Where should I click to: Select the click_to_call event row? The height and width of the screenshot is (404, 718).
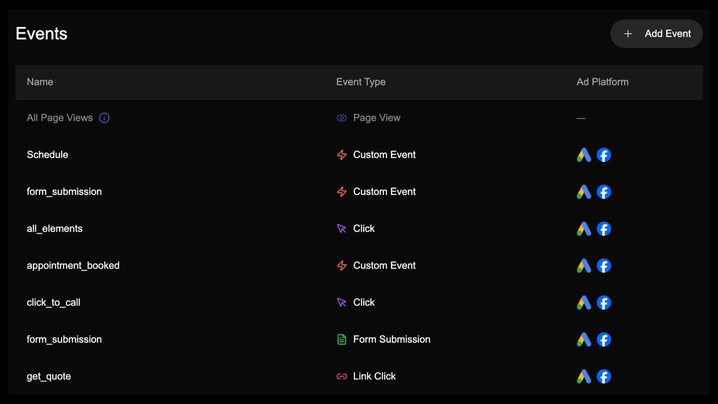tap(53, 303)
